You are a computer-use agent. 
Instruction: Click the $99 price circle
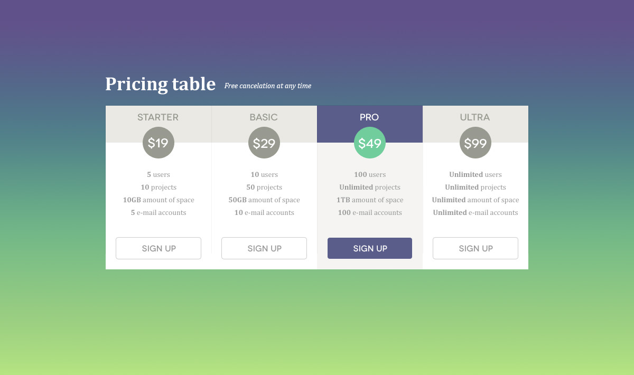475,143
